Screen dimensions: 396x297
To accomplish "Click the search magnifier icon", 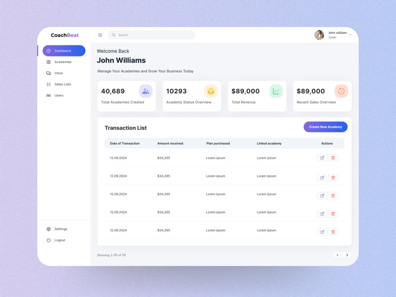I will [x=114, y=35].
